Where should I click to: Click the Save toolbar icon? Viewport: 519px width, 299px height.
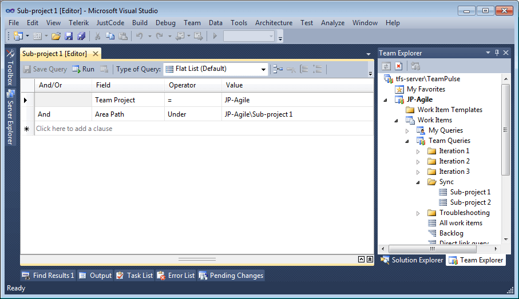pos(69,35)
